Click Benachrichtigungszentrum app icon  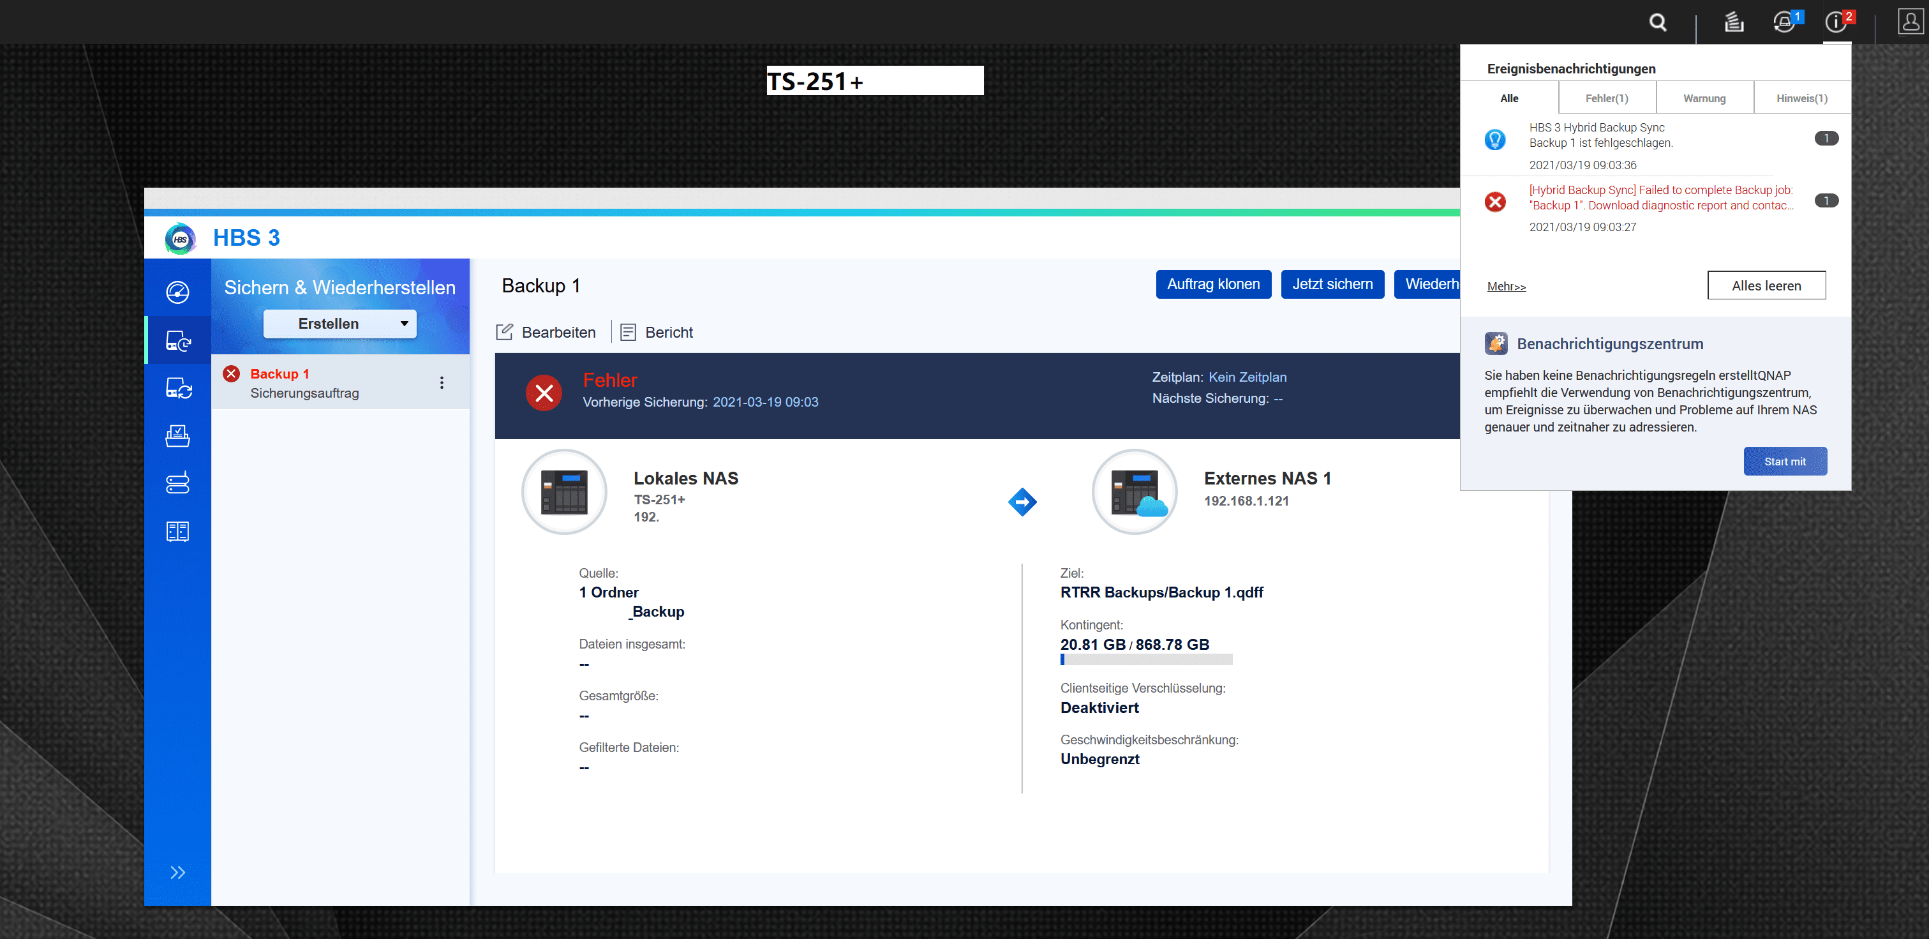(x=1496, y=343)
